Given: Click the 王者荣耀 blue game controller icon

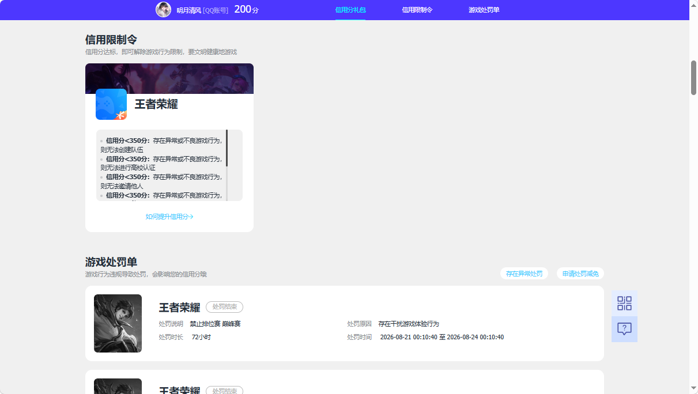Looking at the screenshot, I should [111, 104].
